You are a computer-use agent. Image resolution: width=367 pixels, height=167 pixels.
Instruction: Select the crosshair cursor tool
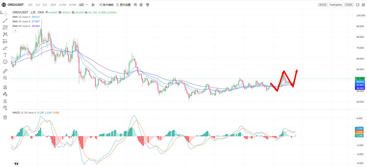coord(5,13)
